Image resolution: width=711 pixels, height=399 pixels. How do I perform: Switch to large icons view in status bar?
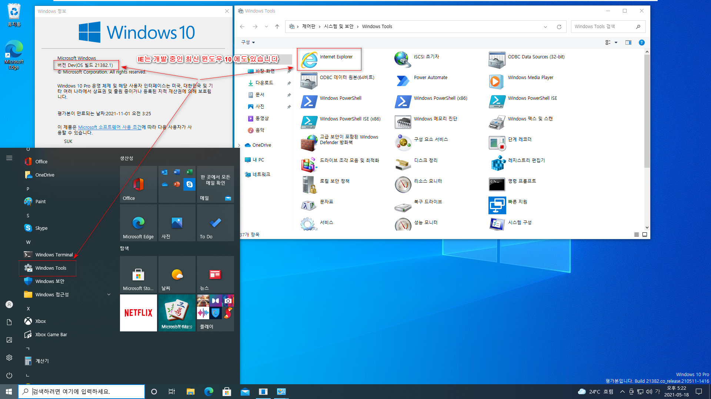pyautogui.click(x=645, y=235)
